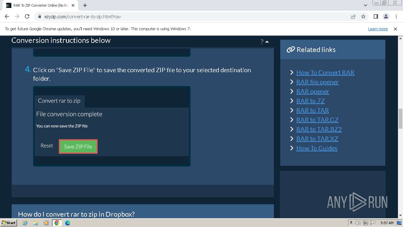Share this page icon

(353, 16)
